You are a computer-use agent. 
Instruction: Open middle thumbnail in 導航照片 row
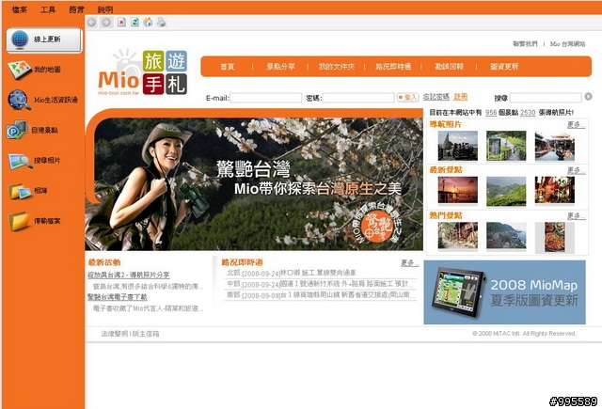click(506, 146)
